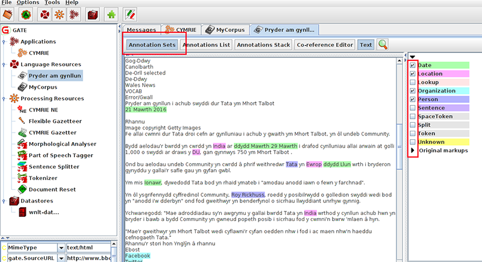Open the gate.SourceURL feature name dropdown
This screenshot has height=262, width=482.
point(61,258)
